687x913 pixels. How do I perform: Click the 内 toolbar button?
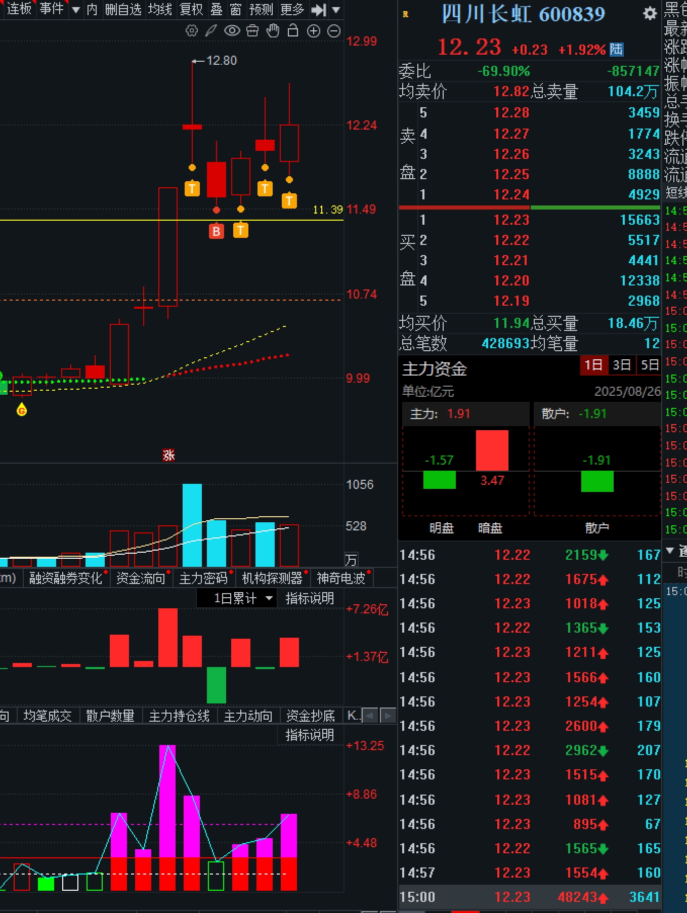pyautogui.click(x=92, y=9)
